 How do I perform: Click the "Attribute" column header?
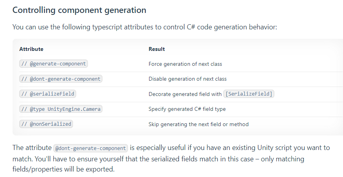point(31,49)
